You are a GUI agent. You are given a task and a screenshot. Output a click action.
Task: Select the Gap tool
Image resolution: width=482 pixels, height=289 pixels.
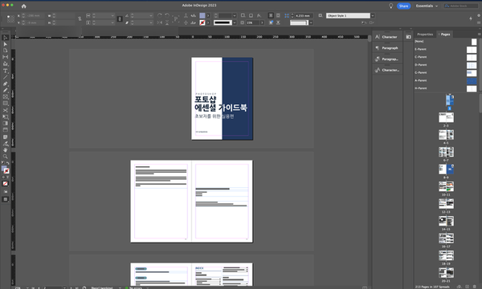pos(6,57)
